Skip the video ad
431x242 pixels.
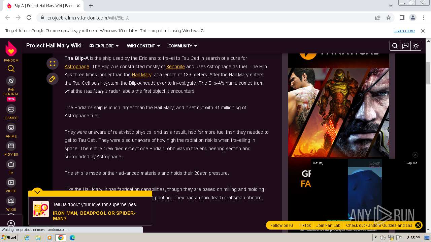[411, 163]
